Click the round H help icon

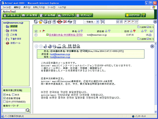pyautogui.click(x=155, y=22)
